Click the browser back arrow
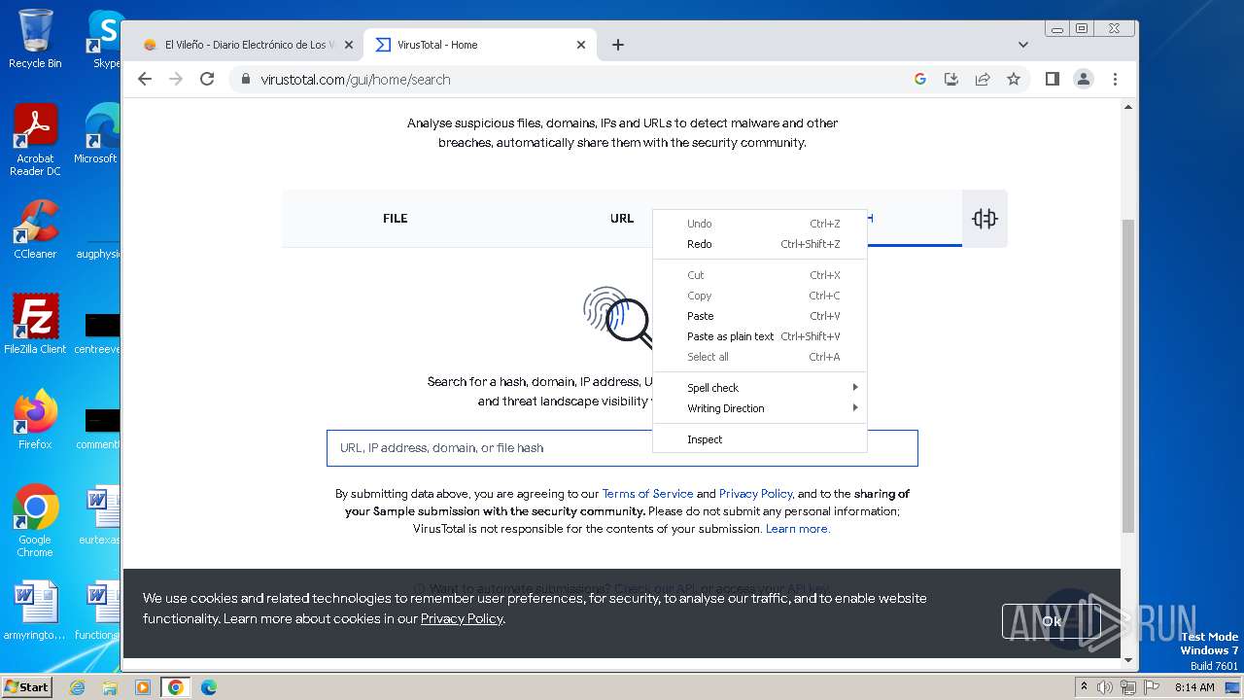This screenshot has height=700, width=1244. (145, 79)
